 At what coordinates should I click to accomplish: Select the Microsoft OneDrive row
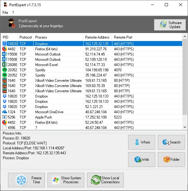pyautogui.click(x=91, y=112)
